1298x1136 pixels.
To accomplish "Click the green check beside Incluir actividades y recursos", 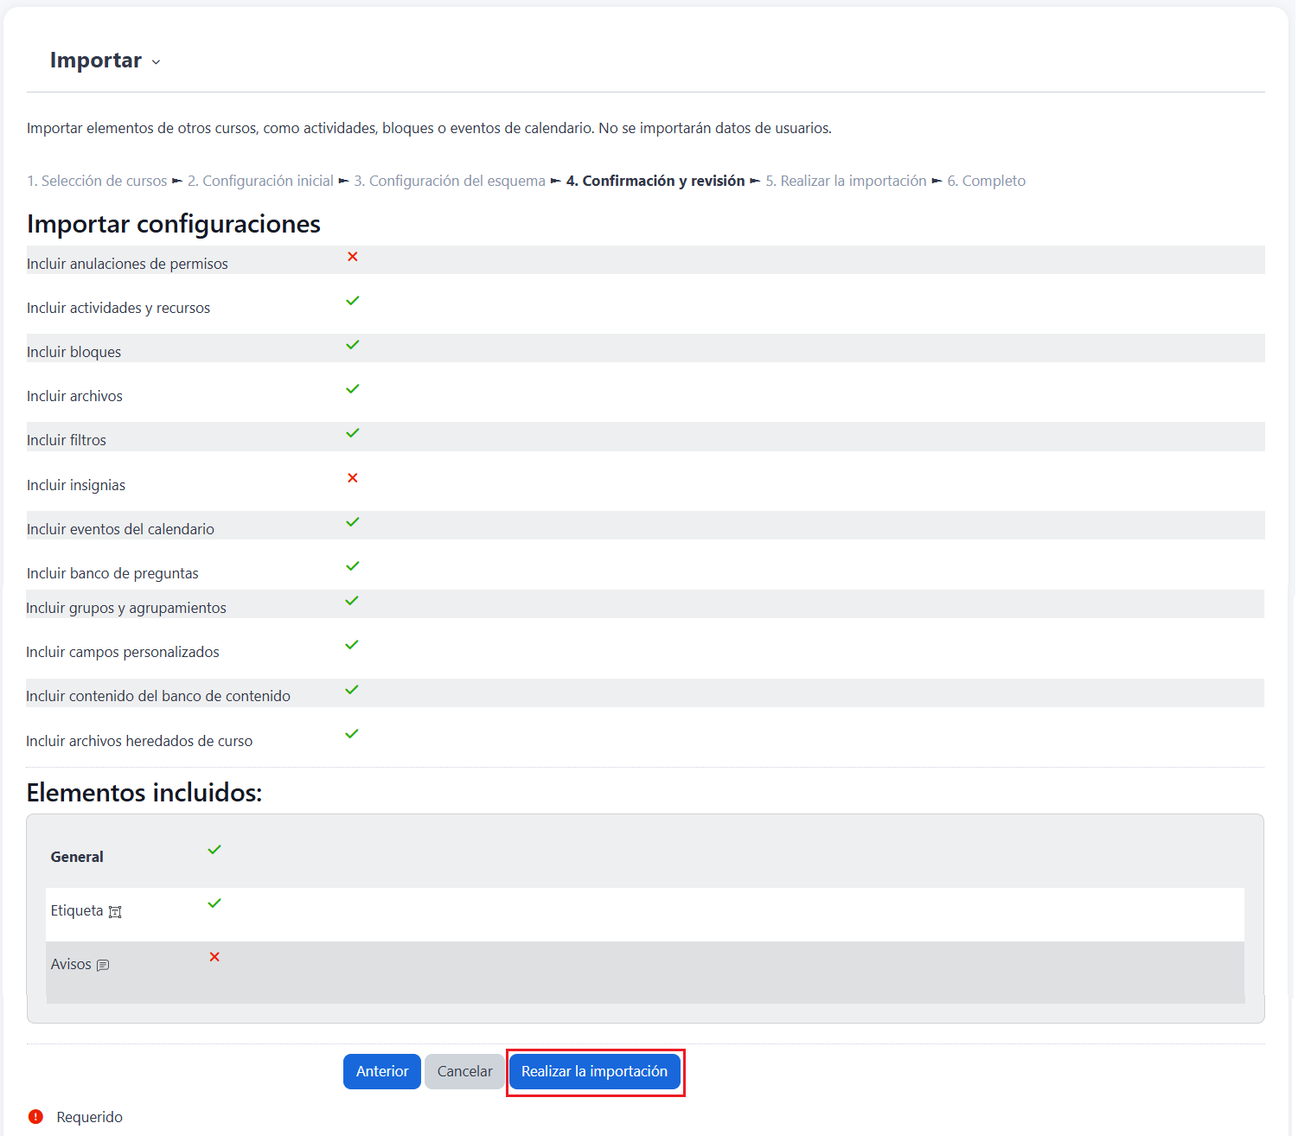I will point(353,301).
